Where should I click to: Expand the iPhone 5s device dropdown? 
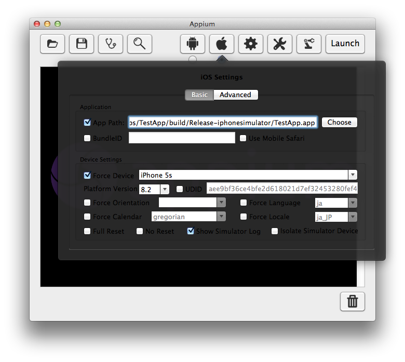pyautogui.click(x=353, y=175)
